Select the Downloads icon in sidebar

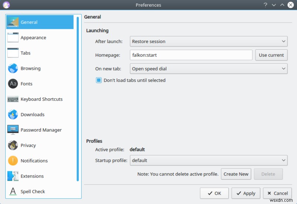(13, 115)
